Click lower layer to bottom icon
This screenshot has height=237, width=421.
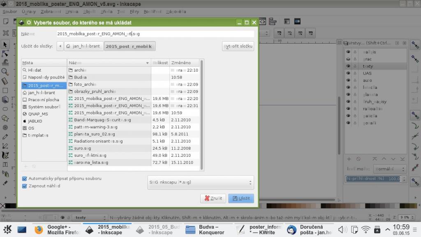point(402,159)
